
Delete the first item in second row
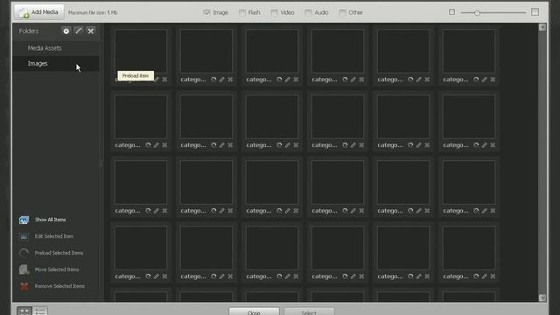pos(164,145)
